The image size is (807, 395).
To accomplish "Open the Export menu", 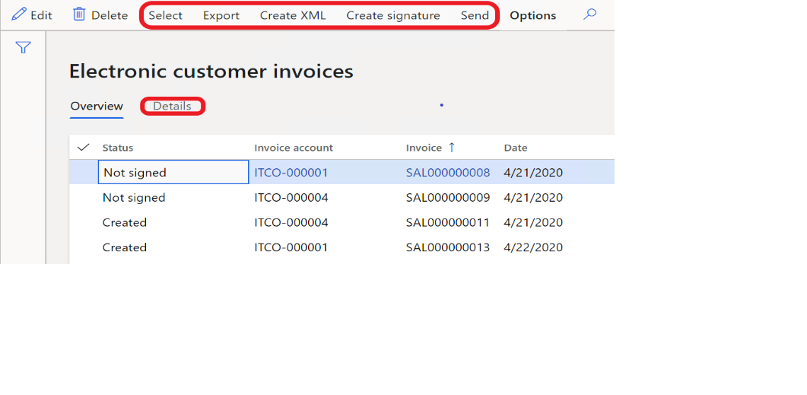I will pyautogui.click(x=221, y=15).
